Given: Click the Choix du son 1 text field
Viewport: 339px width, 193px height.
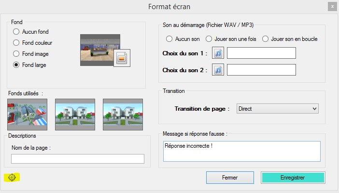Looking at the screenshot, I should point(261,52).
